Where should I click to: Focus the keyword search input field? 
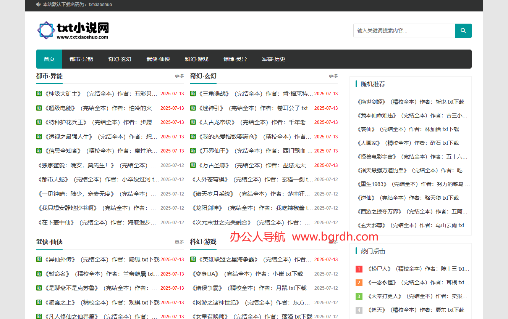pyautogui.click(x=404, y=30)
